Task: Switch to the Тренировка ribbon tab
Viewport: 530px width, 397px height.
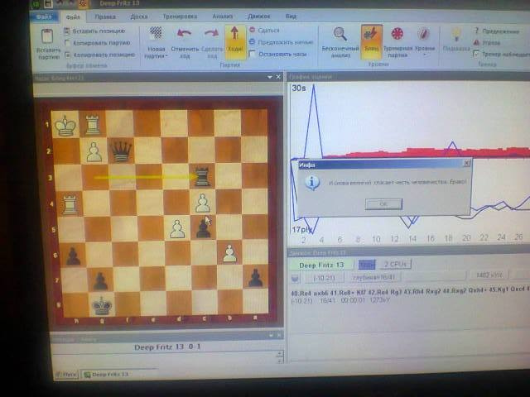Action: click(181, 16)
